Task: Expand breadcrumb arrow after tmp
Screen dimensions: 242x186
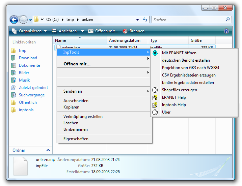Action: pyautogui.click(x=78, y=20)
